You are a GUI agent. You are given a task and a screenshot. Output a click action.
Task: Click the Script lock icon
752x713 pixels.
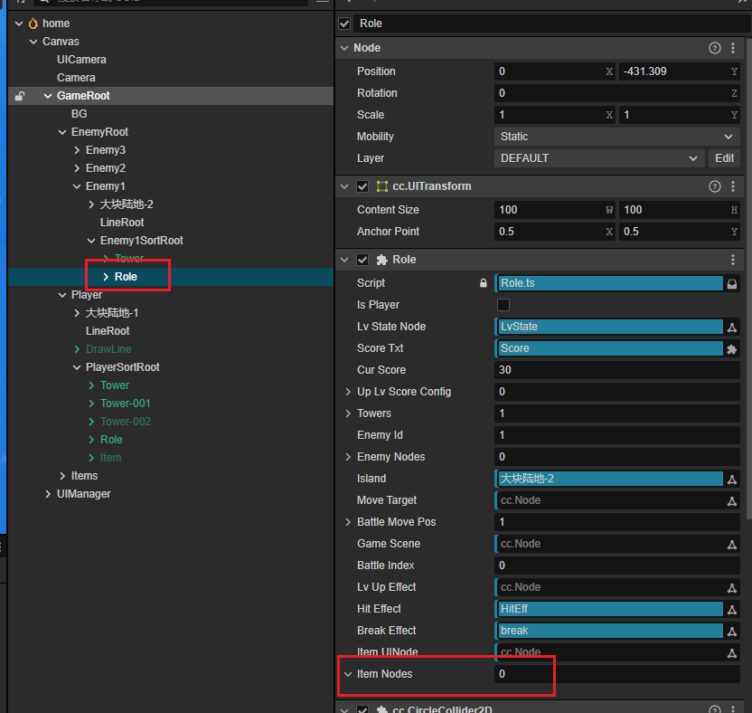483,283
